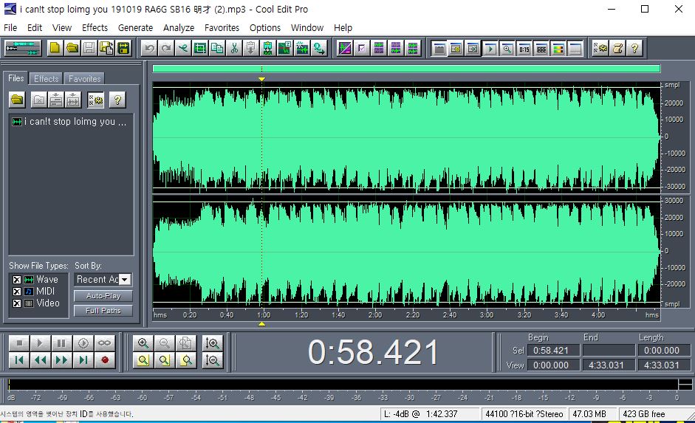Switch to the Favorites tab in the left panel
The width and height of the screenshot is (695, 423).
click(x=84, y=78)
